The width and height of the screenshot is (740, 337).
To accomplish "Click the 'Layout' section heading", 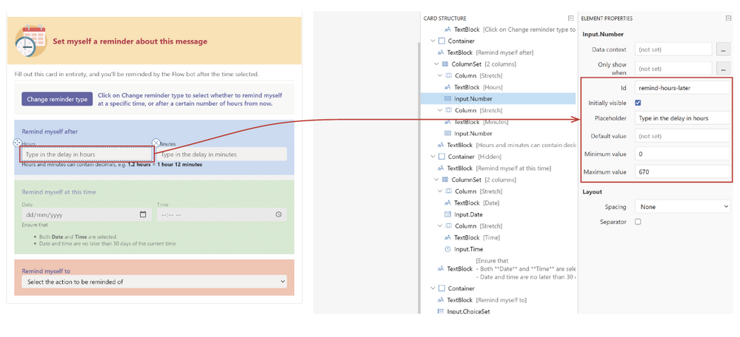I will click(592, 191).
